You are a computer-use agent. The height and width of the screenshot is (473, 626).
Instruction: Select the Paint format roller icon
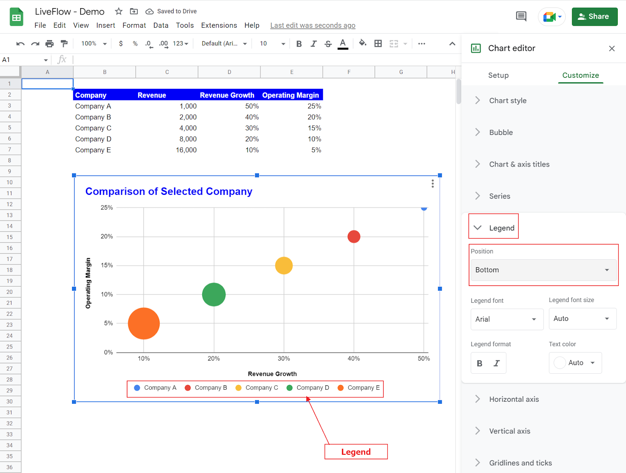tap(64, 44)
